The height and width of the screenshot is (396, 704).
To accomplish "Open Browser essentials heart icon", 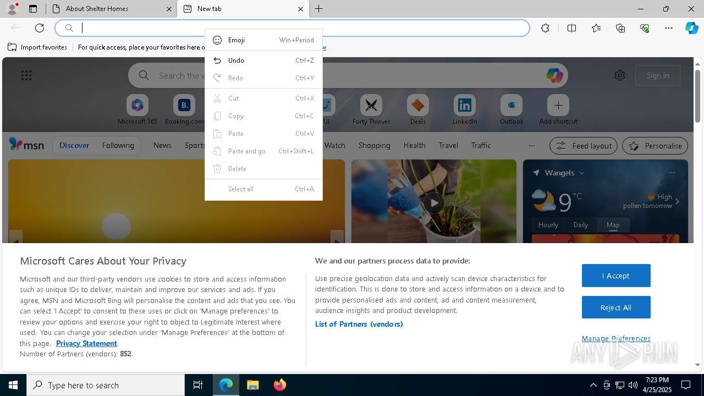I will [645, 28].
